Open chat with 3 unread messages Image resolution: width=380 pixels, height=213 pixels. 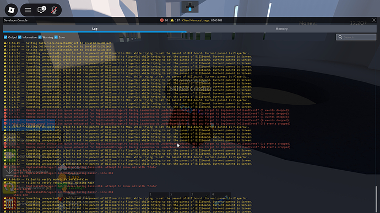click(x=41, y=10)
